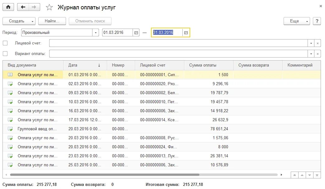Select the account cell 00-000000020, Ряз...
This screenshot has width=325, height=189.
pos(159,84)
